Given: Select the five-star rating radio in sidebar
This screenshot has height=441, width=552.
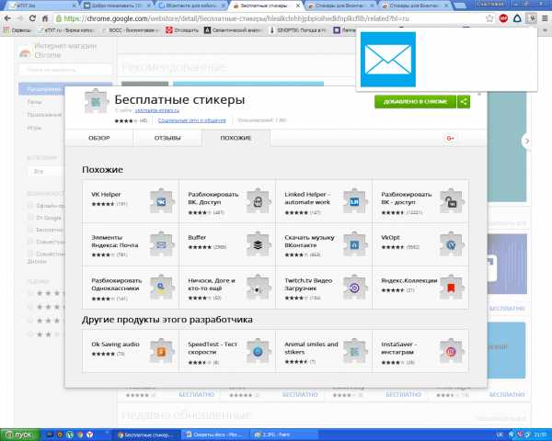Looking at the screenshot, I should click(30, 293).
